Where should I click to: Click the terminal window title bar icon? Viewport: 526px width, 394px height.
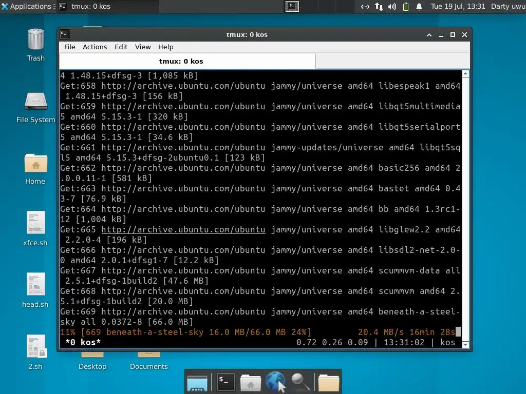[65, 34]
